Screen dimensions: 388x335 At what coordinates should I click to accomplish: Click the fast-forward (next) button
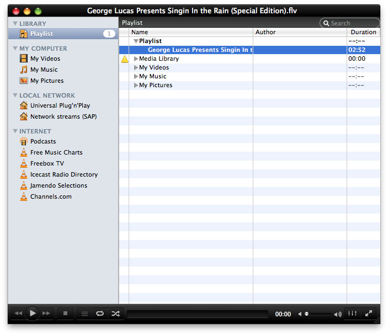coord(46,313)
